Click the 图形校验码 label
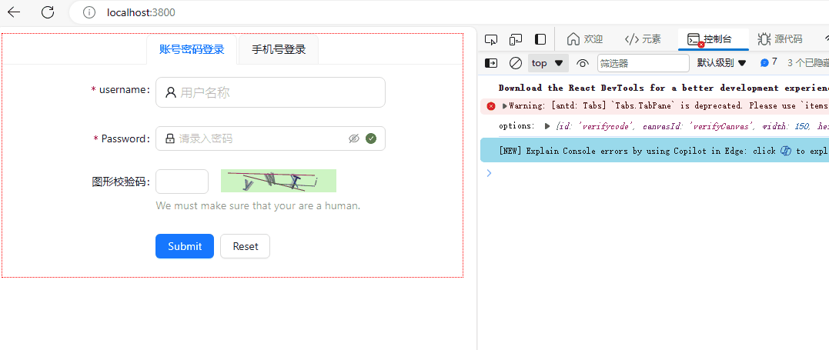 [x=121, y=182]
